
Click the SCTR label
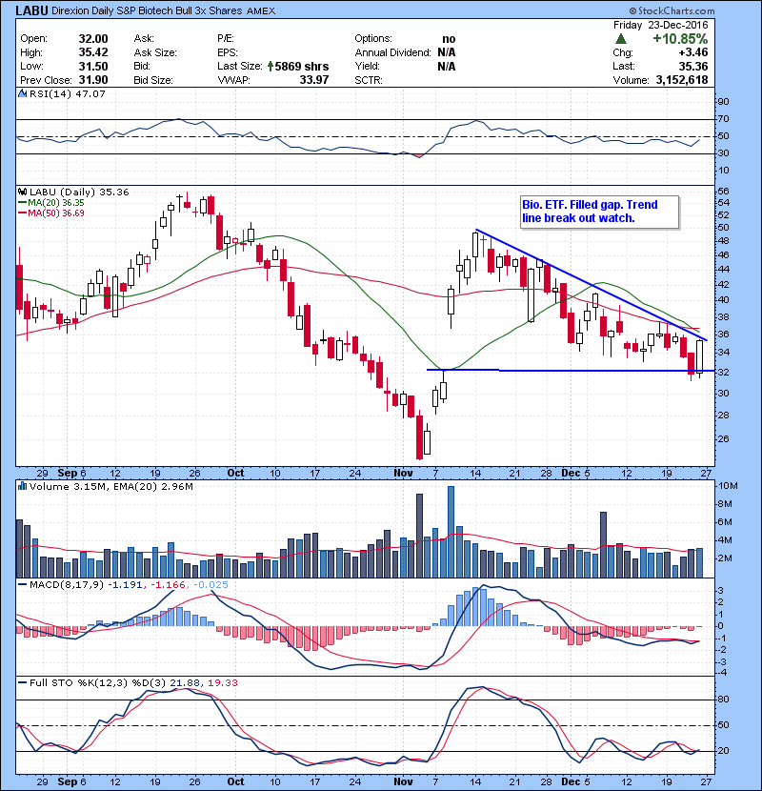tap(369, 80)
